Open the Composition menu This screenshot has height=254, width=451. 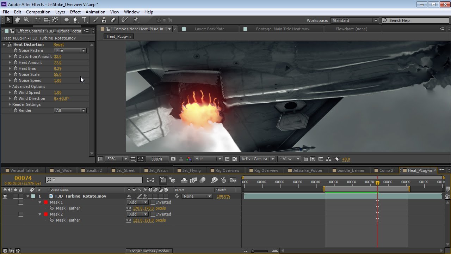point(38,12)
